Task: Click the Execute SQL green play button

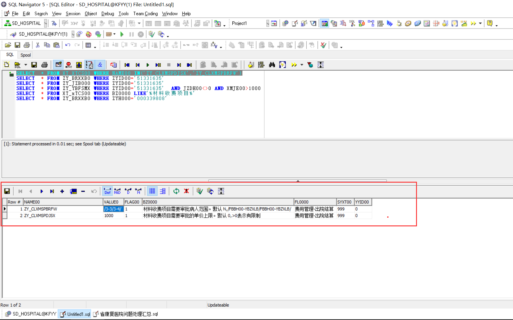Action: pos(148,65)
